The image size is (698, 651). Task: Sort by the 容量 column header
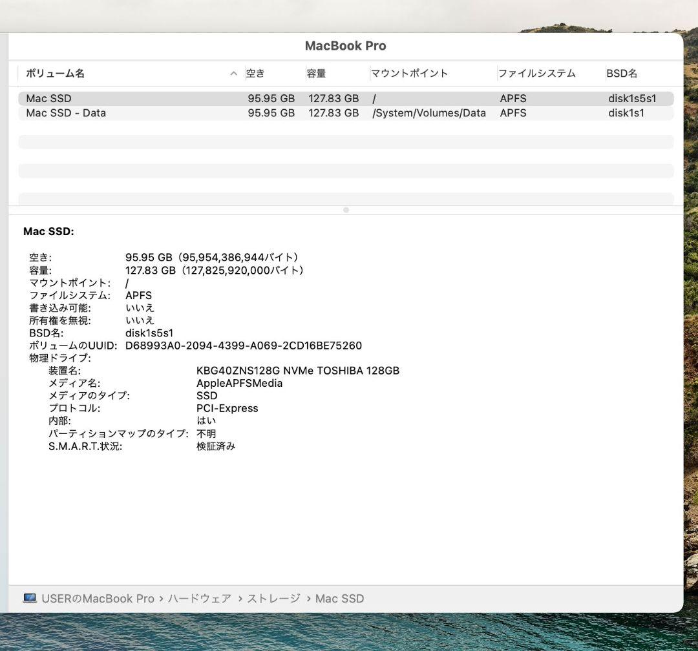[x=317, y=73]
